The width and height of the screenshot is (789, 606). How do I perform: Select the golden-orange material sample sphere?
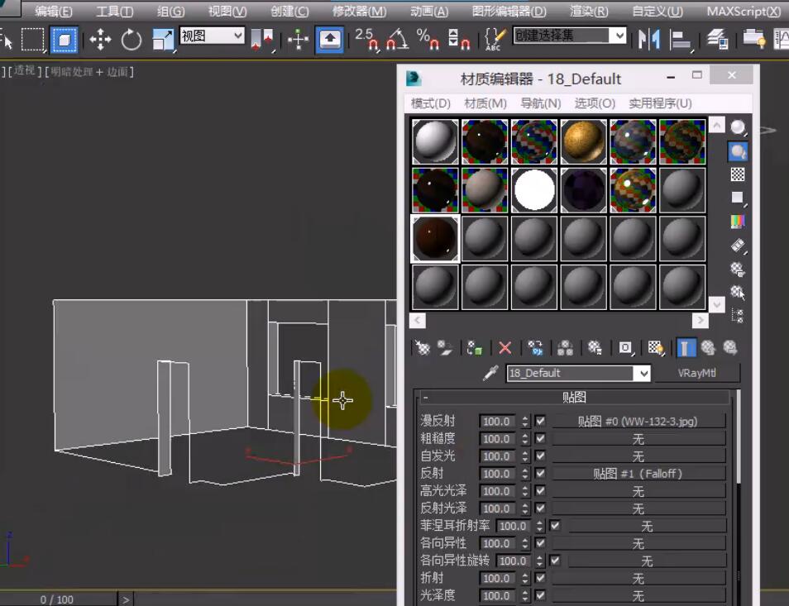(583, 141)
